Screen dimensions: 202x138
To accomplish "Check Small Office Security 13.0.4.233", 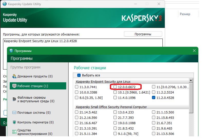I will 115,112.
